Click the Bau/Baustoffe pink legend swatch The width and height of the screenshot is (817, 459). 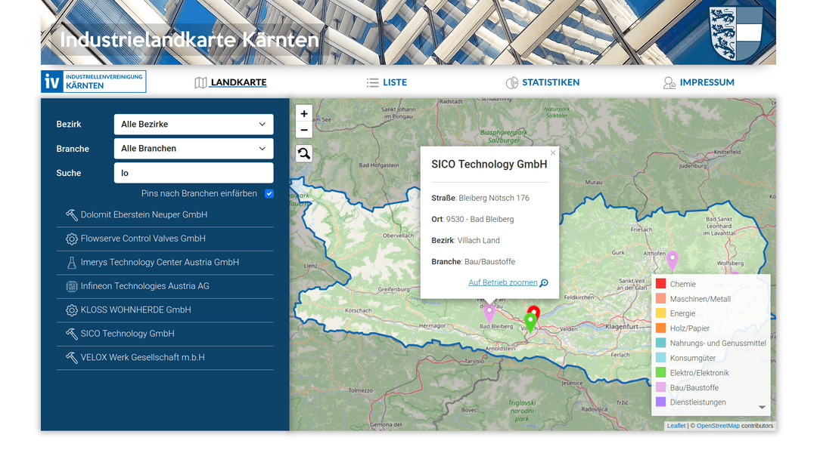[660, 387]
